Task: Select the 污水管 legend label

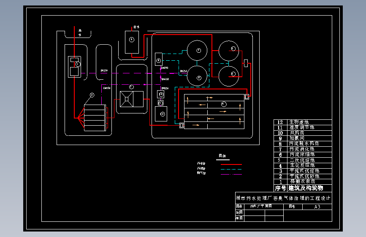Action: pos(201,164)
